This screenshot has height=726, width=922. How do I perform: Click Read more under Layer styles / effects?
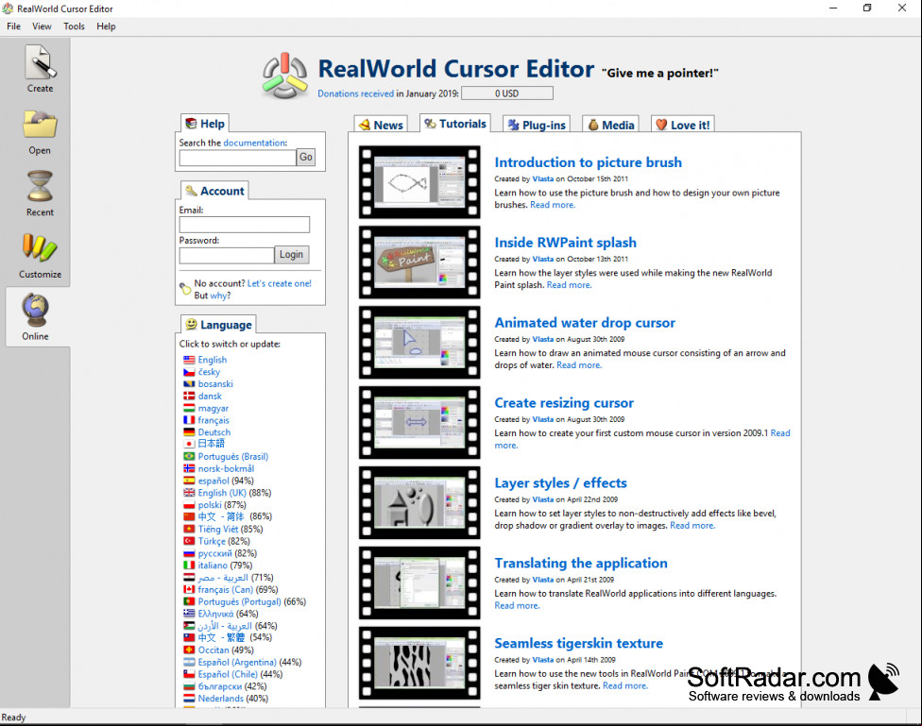tap(692, 526)
